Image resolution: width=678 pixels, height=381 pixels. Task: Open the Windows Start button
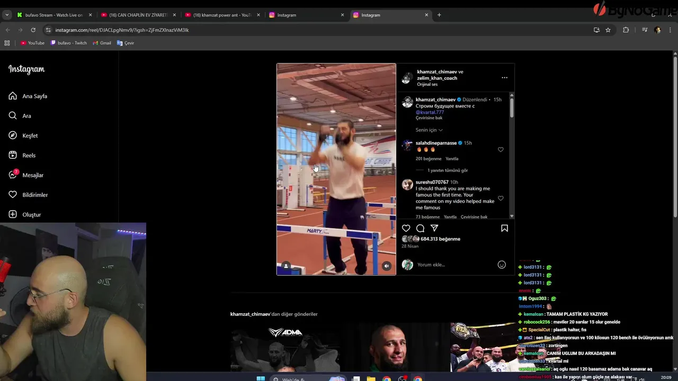click(x=261, y=378)
